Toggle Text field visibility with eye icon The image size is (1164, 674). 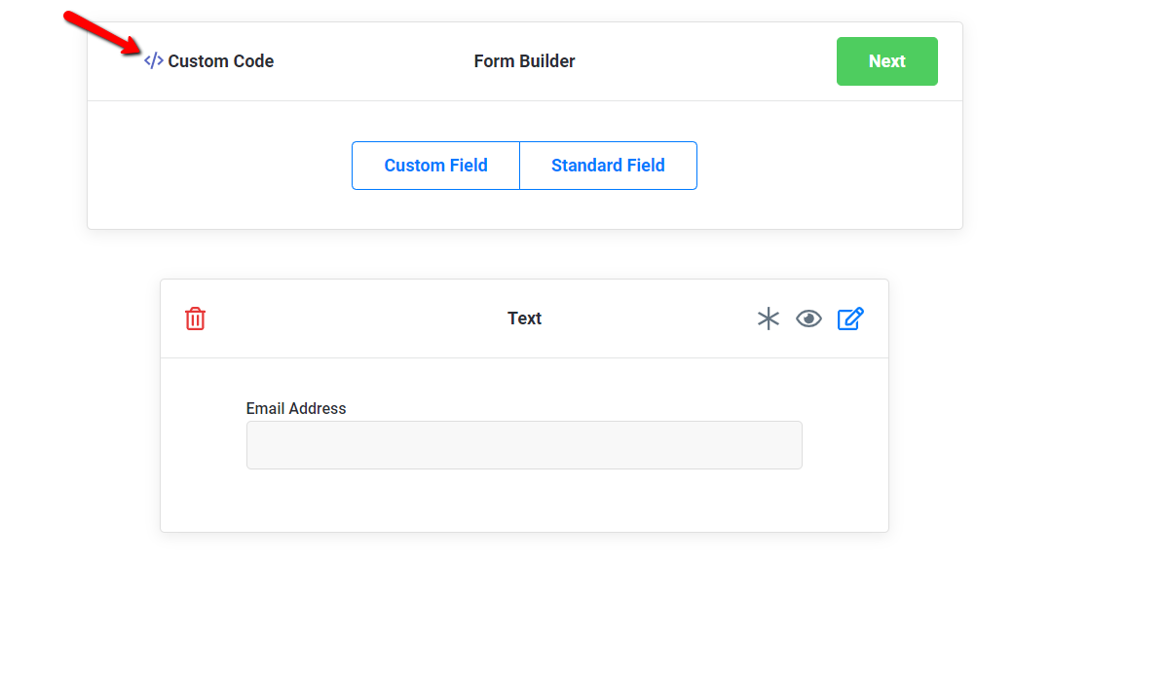coord(808,318)
